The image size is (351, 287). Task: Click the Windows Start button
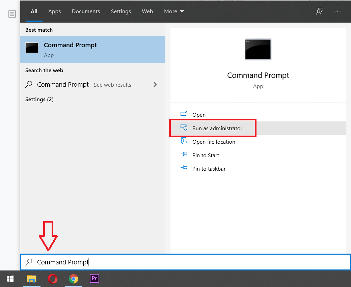10,279
